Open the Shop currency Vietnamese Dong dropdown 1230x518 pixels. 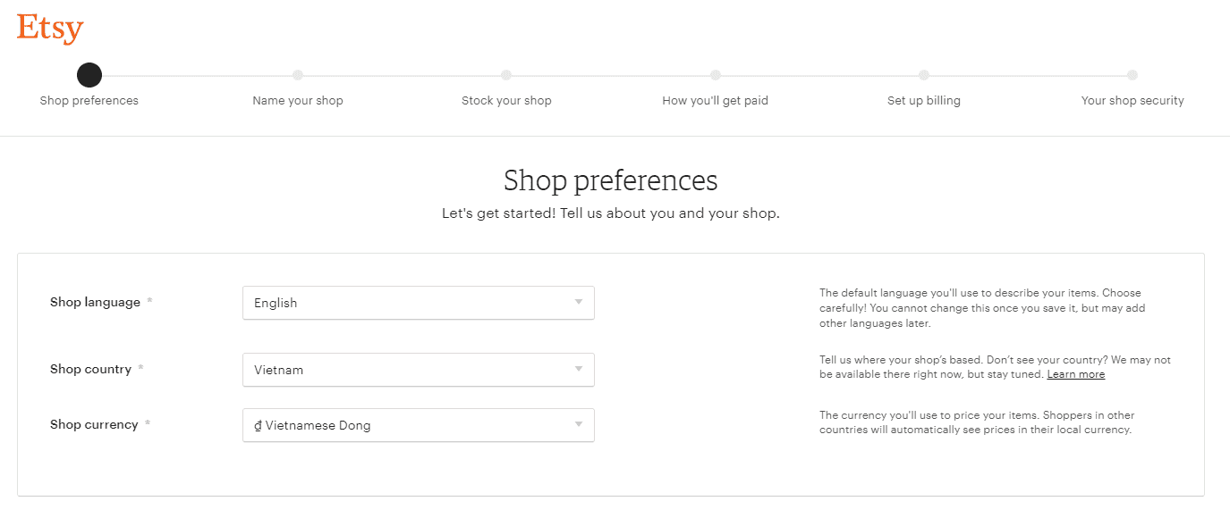(x=419, y=425)
